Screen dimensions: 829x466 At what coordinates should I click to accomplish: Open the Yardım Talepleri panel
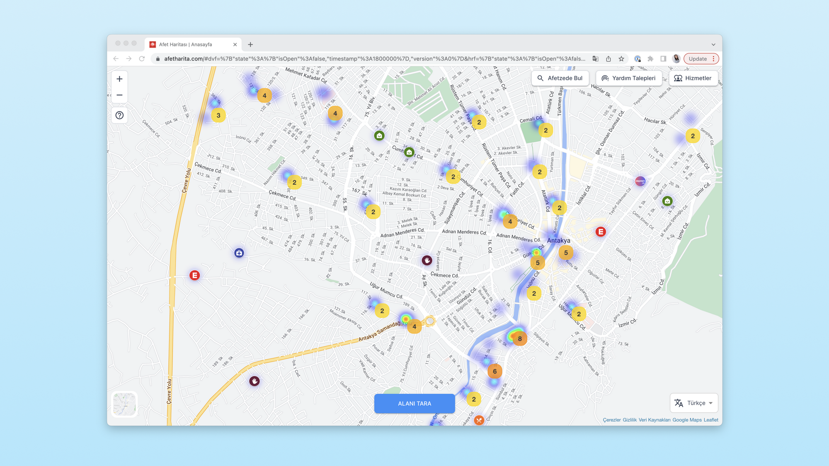pos(628,78)
